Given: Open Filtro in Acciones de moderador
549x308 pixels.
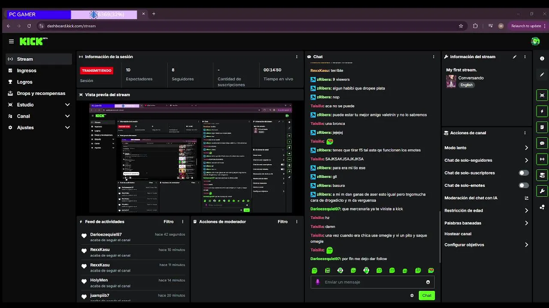Looking at the screenshot, I should [283, 222].
